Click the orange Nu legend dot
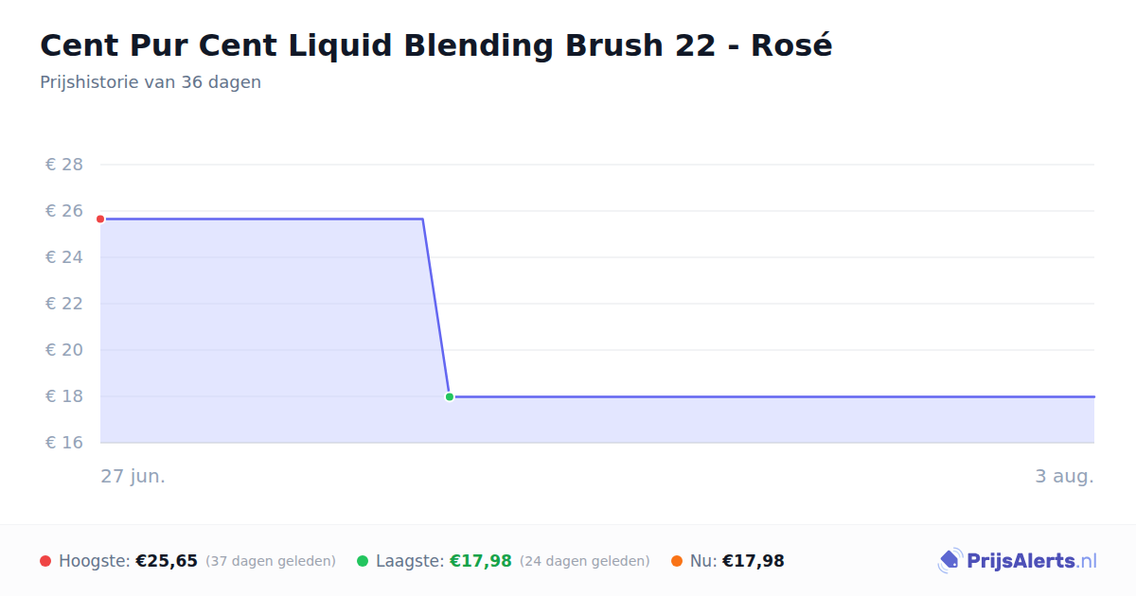 click(x=677, y=561)
